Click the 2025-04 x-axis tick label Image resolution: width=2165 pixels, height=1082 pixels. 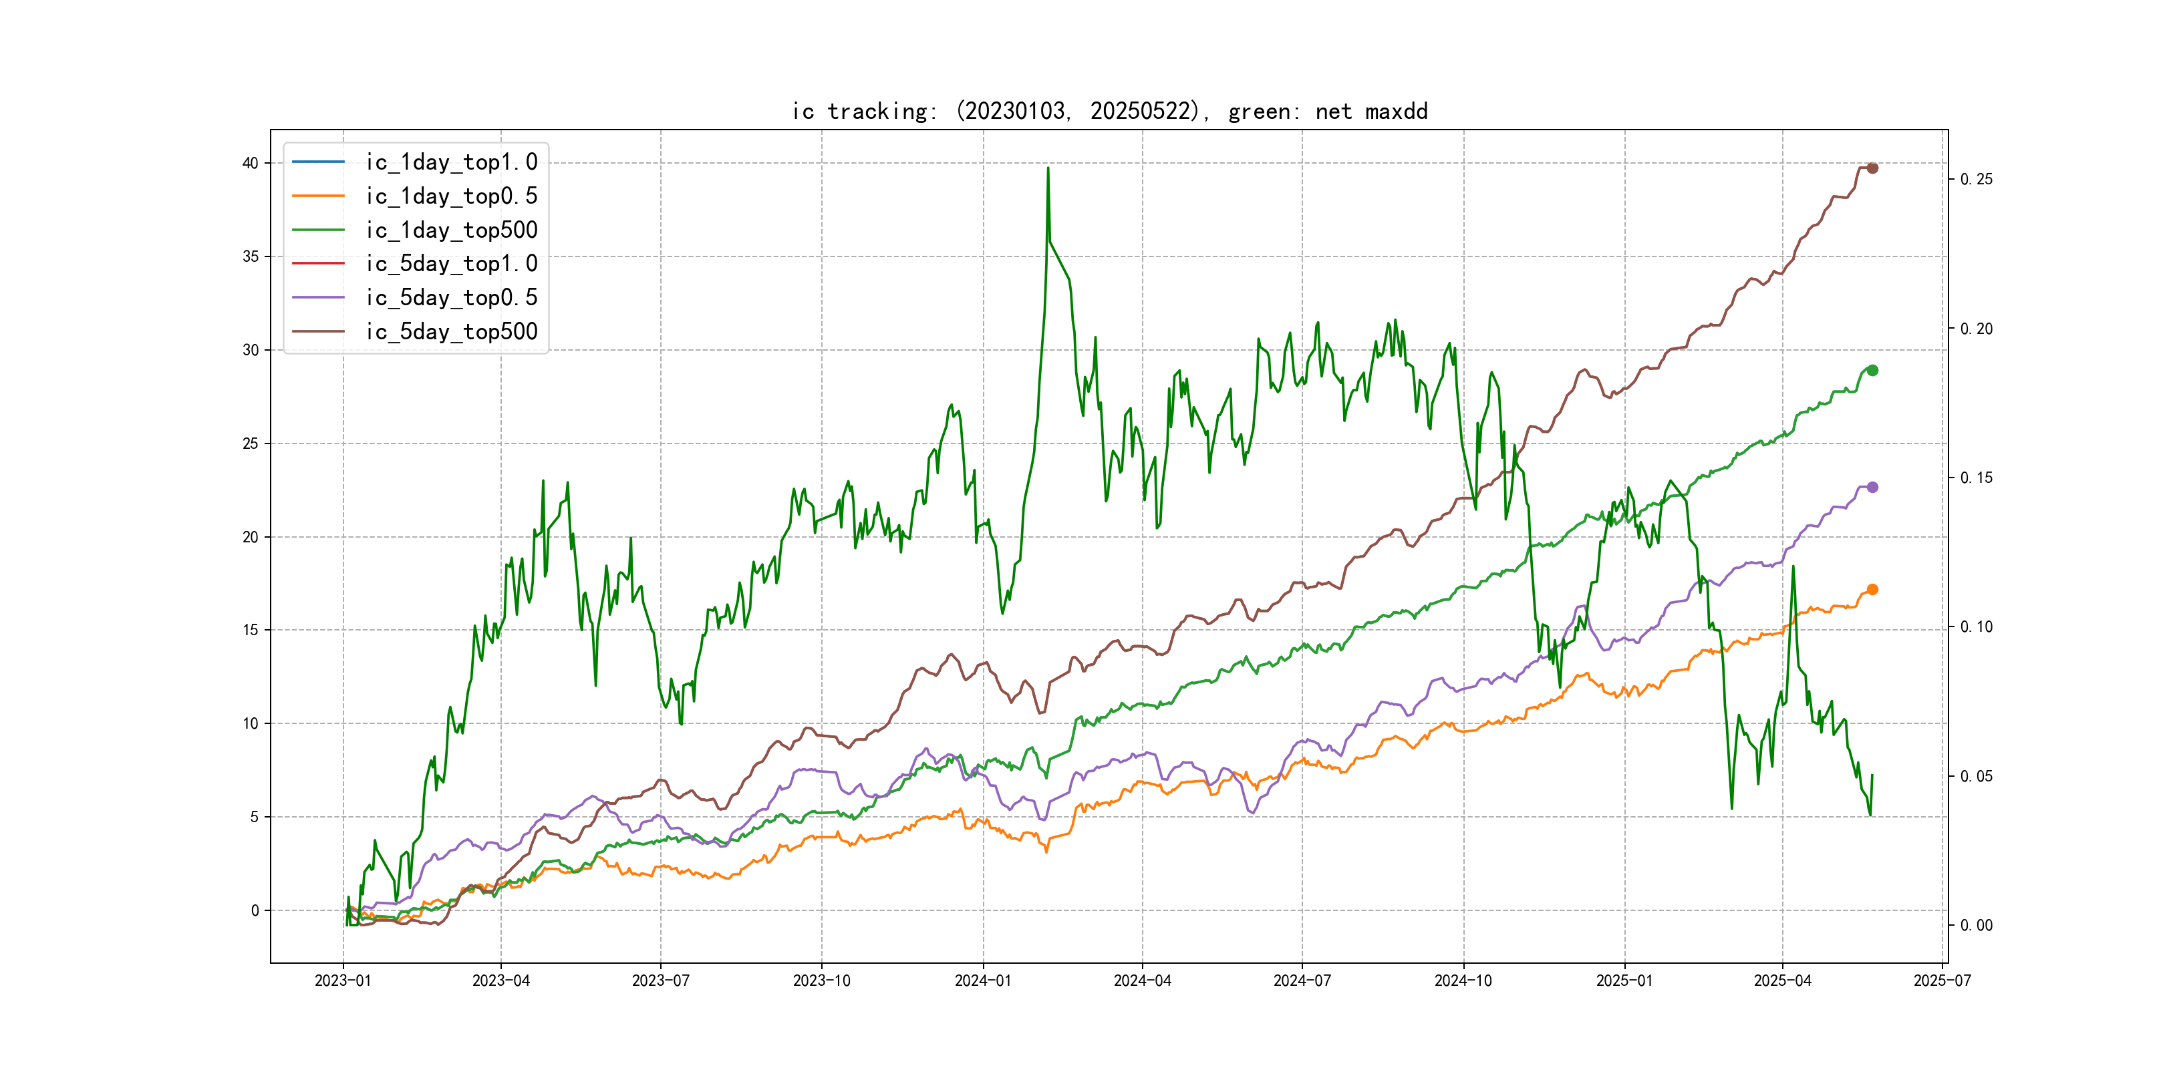pyautogui.click(x=1781, y=980)
